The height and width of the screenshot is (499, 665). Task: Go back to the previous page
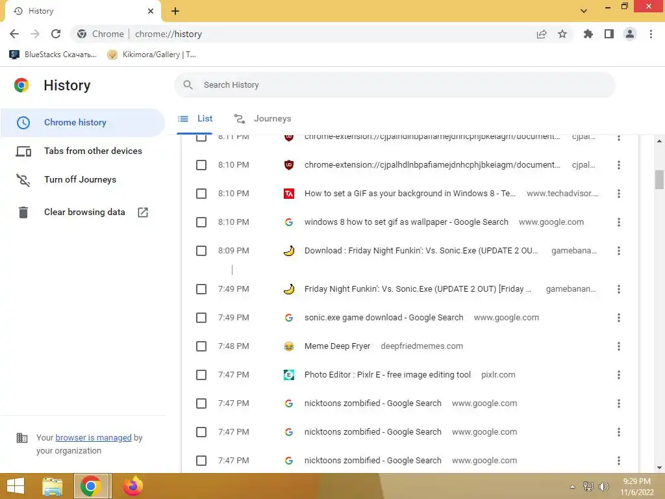[14, 34]
